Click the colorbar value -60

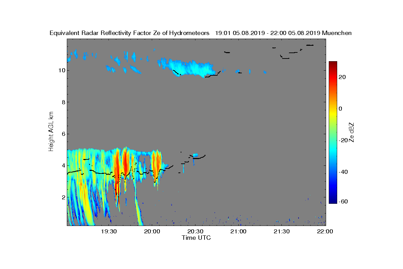click(343, 201)
